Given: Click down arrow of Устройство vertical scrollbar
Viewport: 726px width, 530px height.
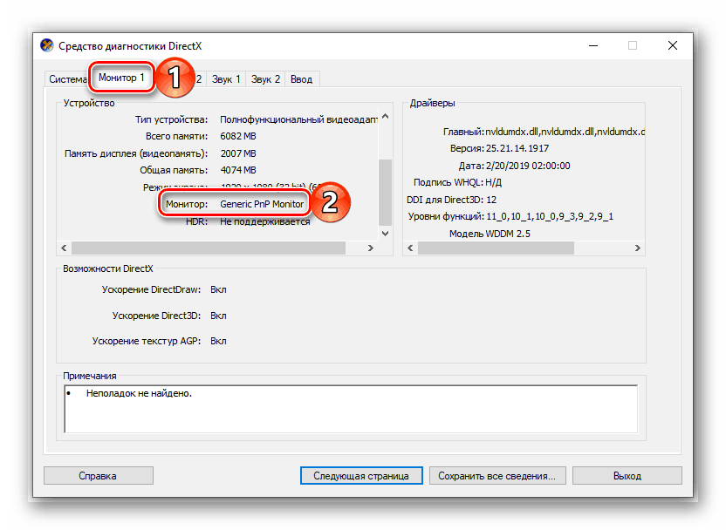Looking at the screenshot, I should click(385, 234).
